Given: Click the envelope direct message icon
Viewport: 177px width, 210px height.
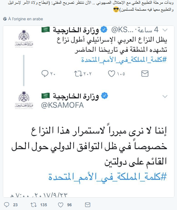Looking at the screenshot, I should click(145, 74).
